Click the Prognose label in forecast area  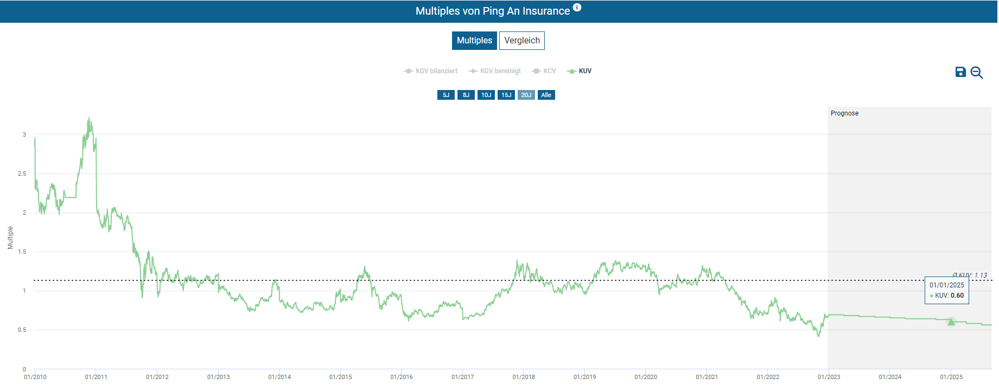(x=844, y=113)
